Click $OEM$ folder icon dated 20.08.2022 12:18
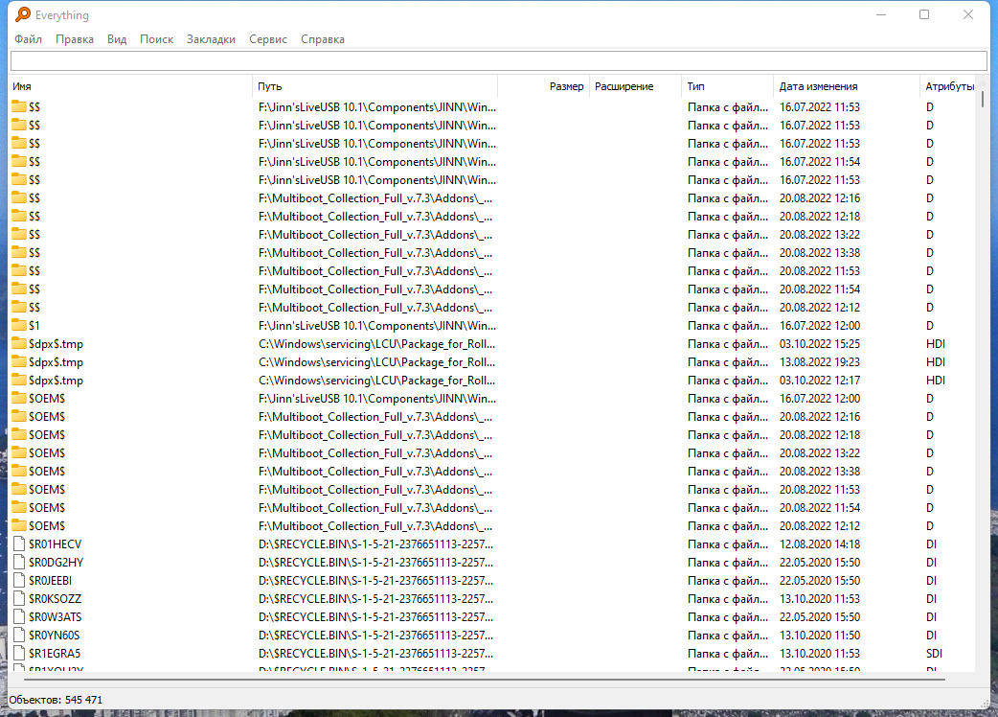Screen dimensions: 998x717 19,435
